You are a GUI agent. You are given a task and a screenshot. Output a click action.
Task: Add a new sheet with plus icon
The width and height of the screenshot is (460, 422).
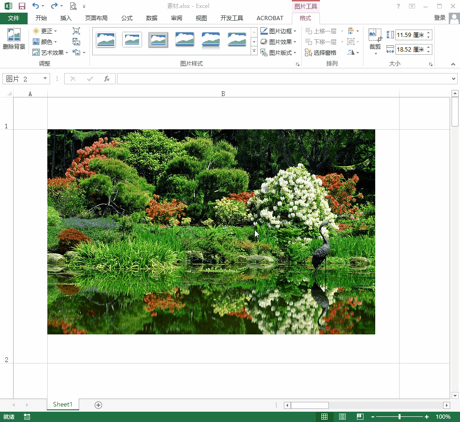pos(98,405)
